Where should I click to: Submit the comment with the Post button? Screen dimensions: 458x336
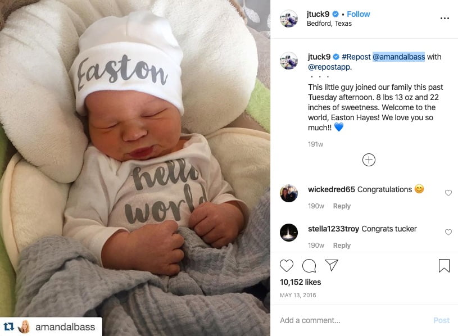(x=441, y=320)
